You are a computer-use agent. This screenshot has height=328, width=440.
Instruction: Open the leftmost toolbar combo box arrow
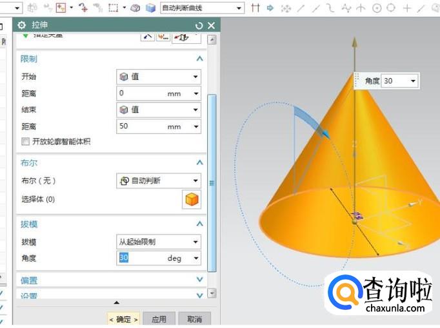point(17,8)
